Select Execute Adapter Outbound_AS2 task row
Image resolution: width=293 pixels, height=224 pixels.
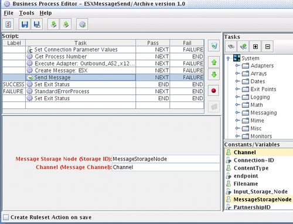[103, 63]
